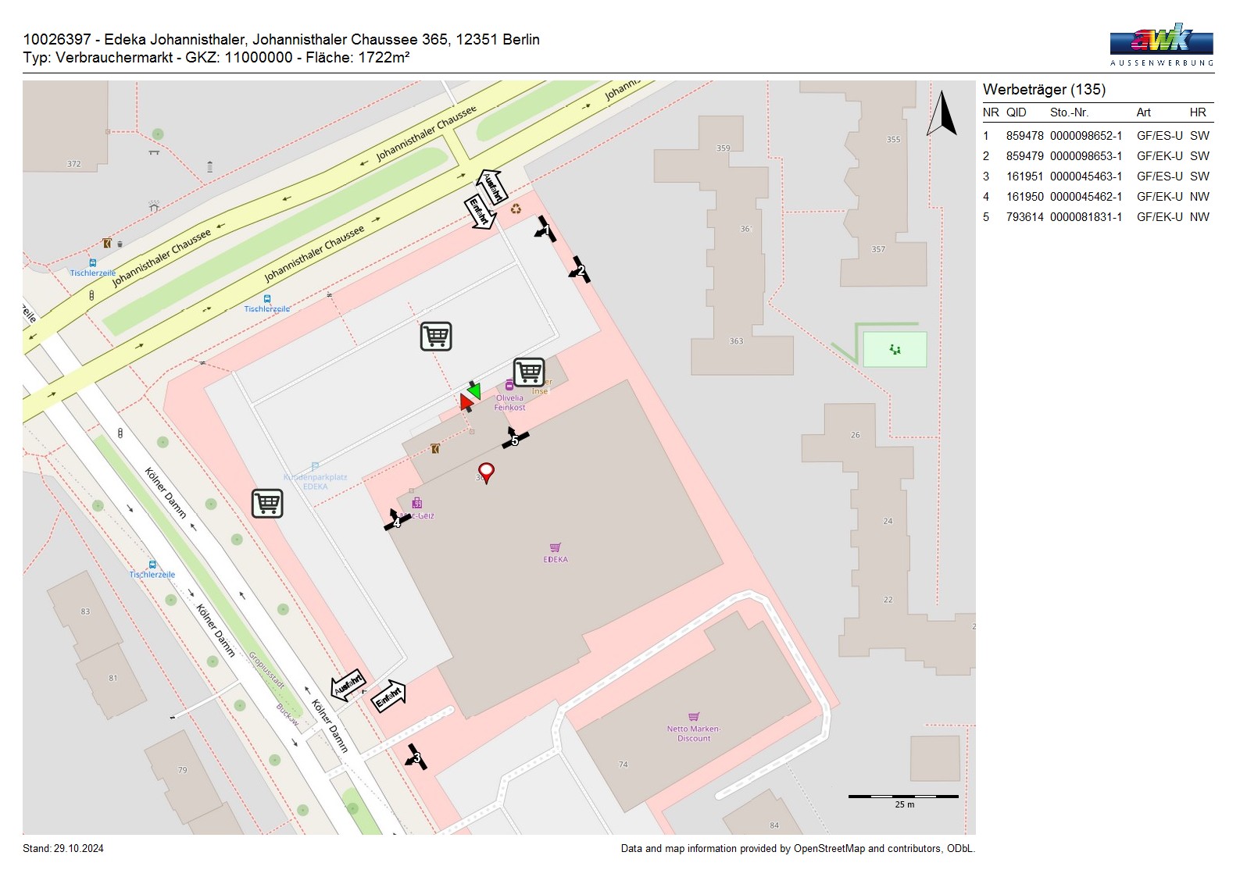Click the Ausfahrt arrow at Kölner Damm
Screen dimensions: 1240x877
[x=348, y=684]
